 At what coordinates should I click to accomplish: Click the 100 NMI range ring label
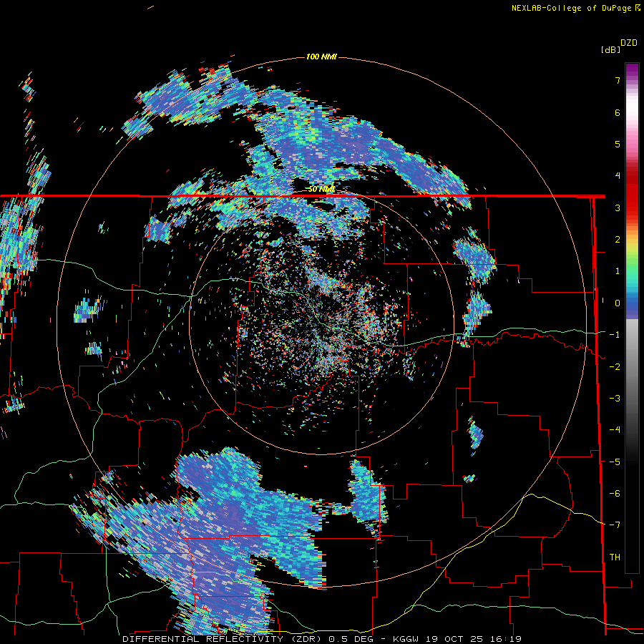point(321,57)
